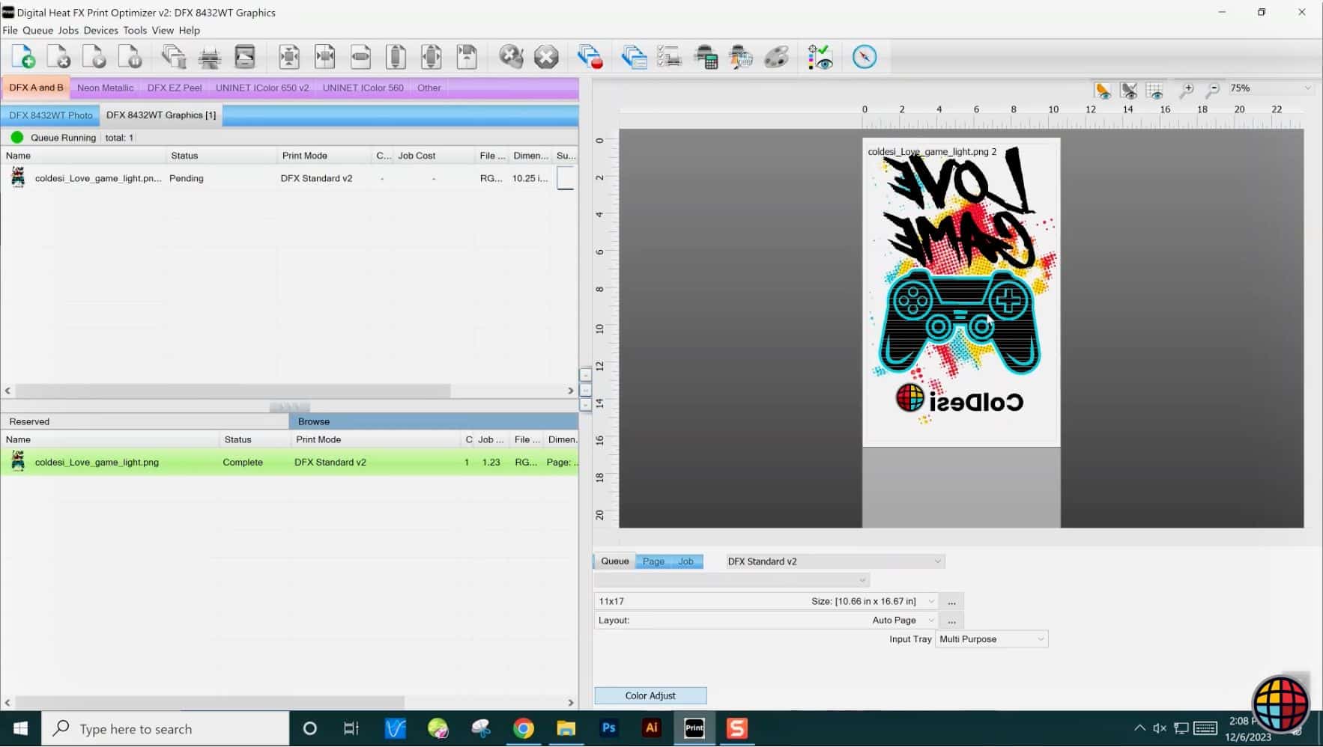Click the printer icon in the toolbar
1323x747 pixels.
pos(210,57)
